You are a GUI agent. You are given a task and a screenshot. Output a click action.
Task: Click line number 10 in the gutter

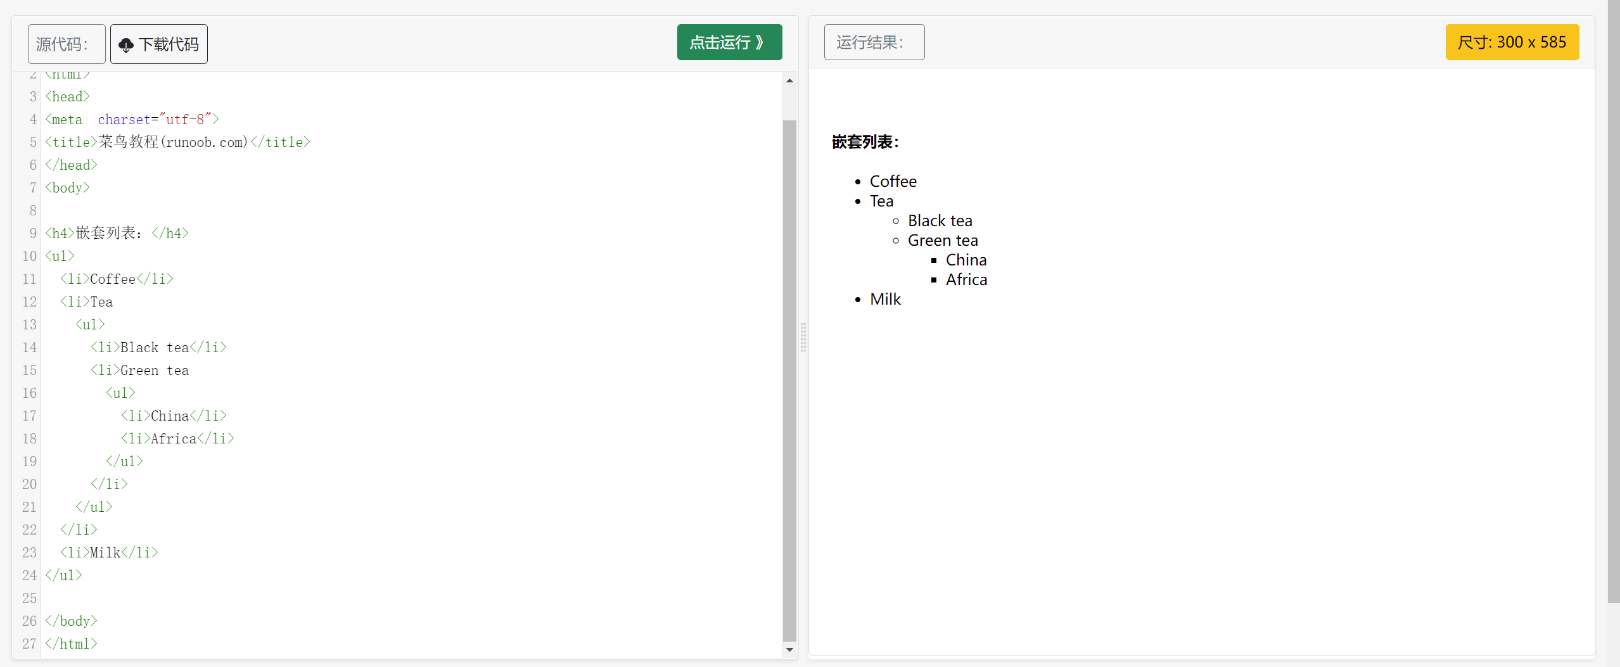click(x=29, y=256)
